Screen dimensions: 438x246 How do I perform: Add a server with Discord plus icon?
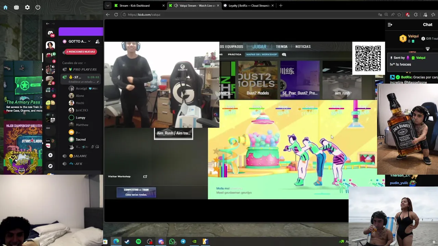50,155
